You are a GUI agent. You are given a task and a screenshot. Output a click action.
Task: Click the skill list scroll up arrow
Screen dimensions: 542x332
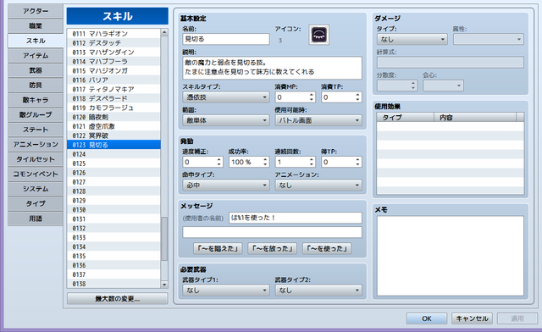(164, 32)
